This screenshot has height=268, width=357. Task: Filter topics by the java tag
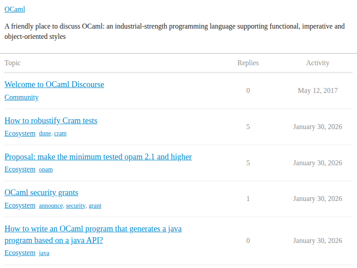[44, 253]
